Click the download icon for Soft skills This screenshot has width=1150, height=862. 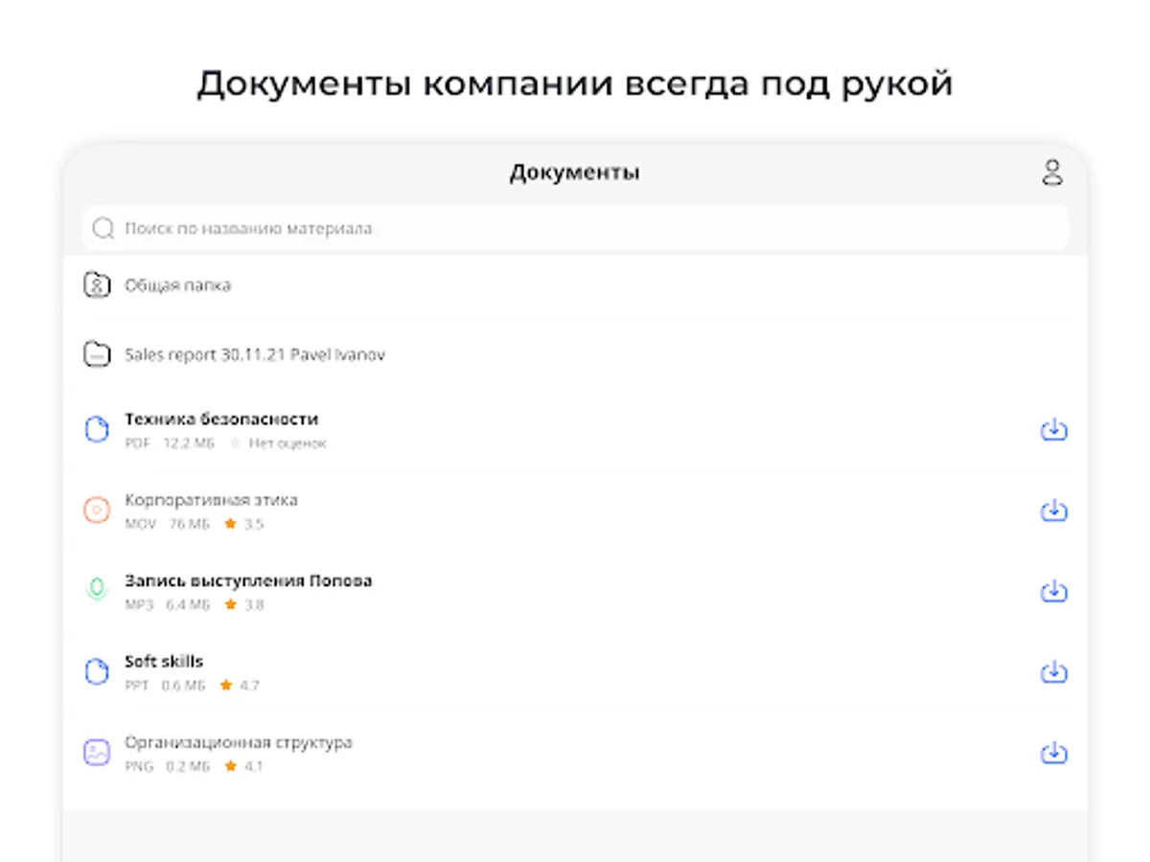[x=1053, y=671]
